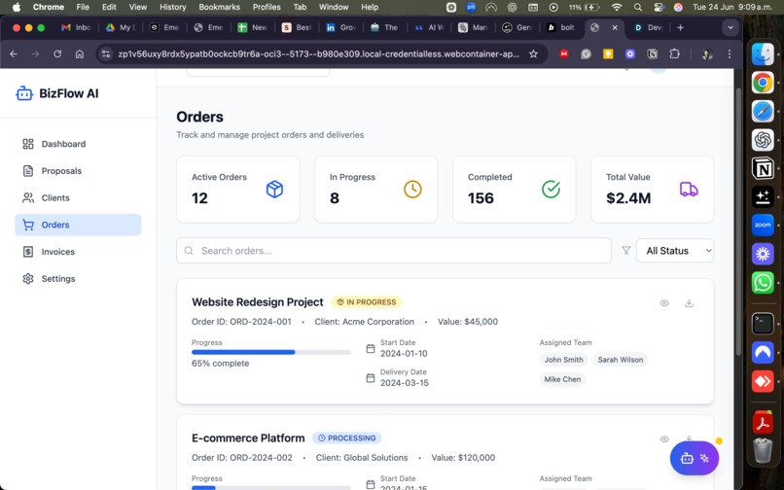Image resolution: width=784 pixels, height=490 pixels.
Task: Click the Website Redesign progress bar
Action: click(271, 353)
